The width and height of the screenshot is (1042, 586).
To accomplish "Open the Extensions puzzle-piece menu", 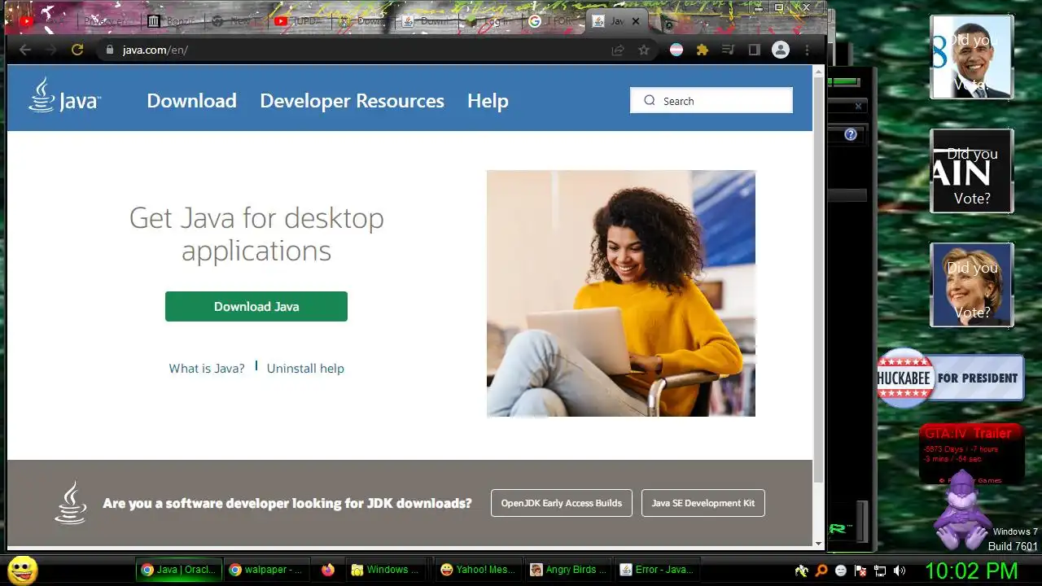I will (702, 50).
